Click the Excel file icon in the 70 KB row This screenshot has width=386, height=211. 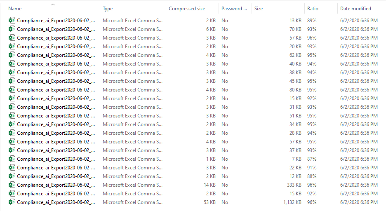tap(12, 29)
